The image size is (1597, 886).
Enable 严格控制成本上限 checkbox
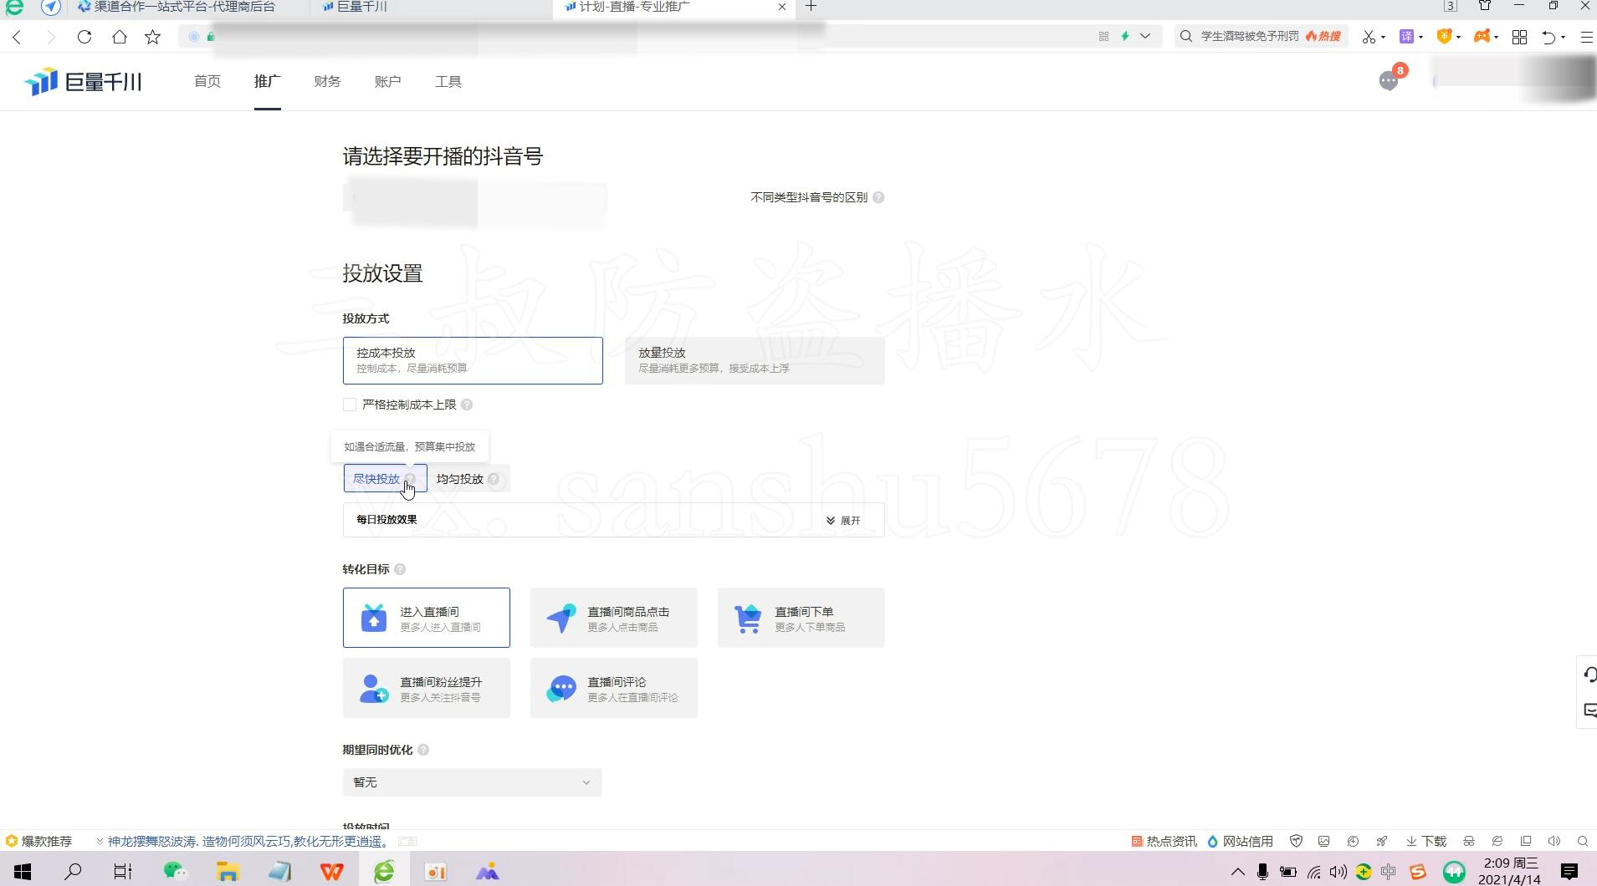pos(350,405)
